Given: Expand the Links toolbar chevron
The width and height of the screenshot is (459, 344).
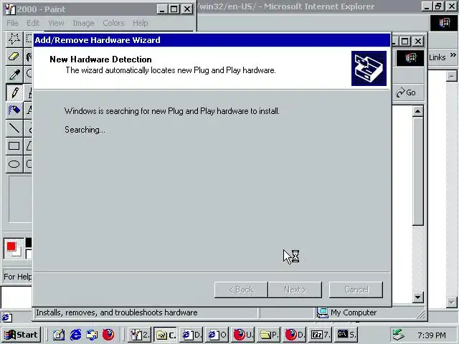Looking at the screenshot, I should click(453, 55).
